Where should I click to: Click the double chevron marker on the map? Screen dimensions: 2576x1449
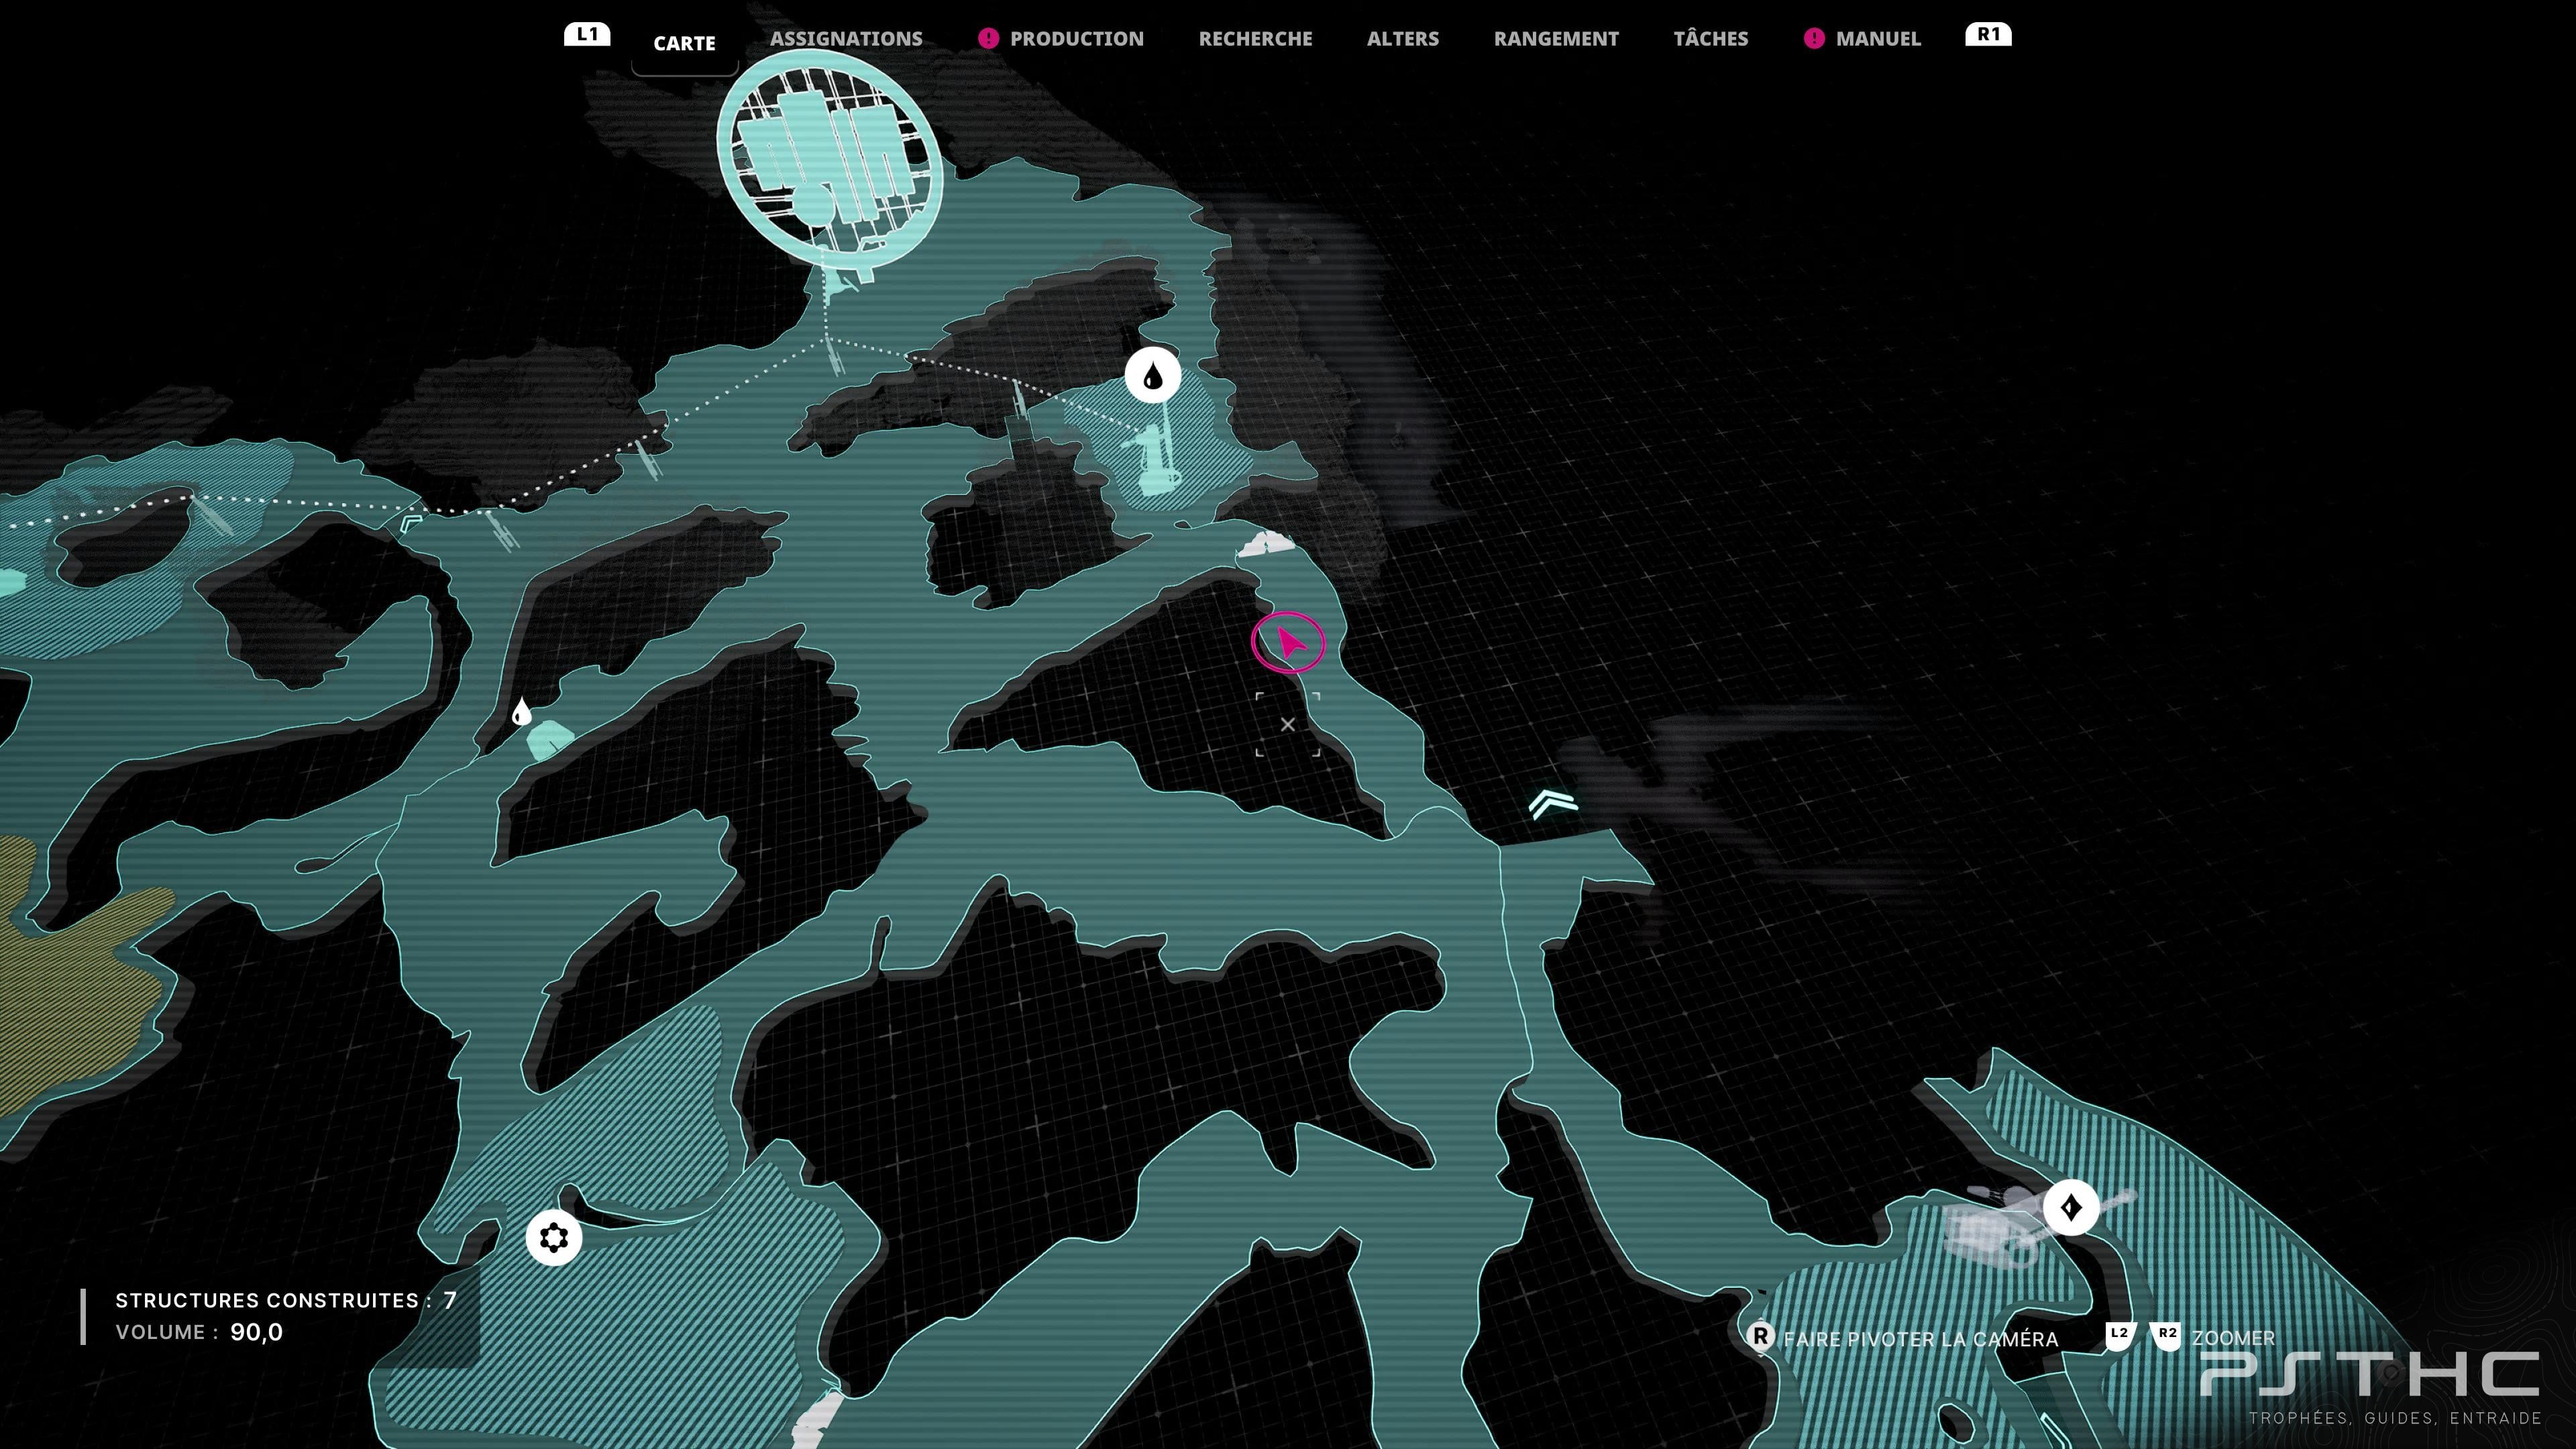(x=1553, y=804)
